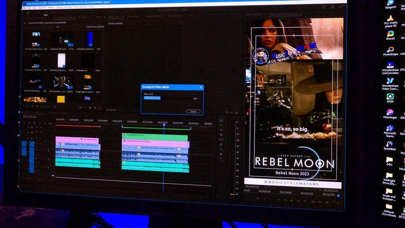Switch to Essential Sound tab
Image resolution: width=405 pixels, height=228 pixels.
pos(175,16)
